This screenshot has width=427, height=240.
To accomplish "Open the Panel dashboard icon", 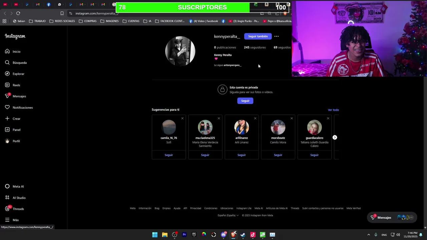I will click(7, 130).
